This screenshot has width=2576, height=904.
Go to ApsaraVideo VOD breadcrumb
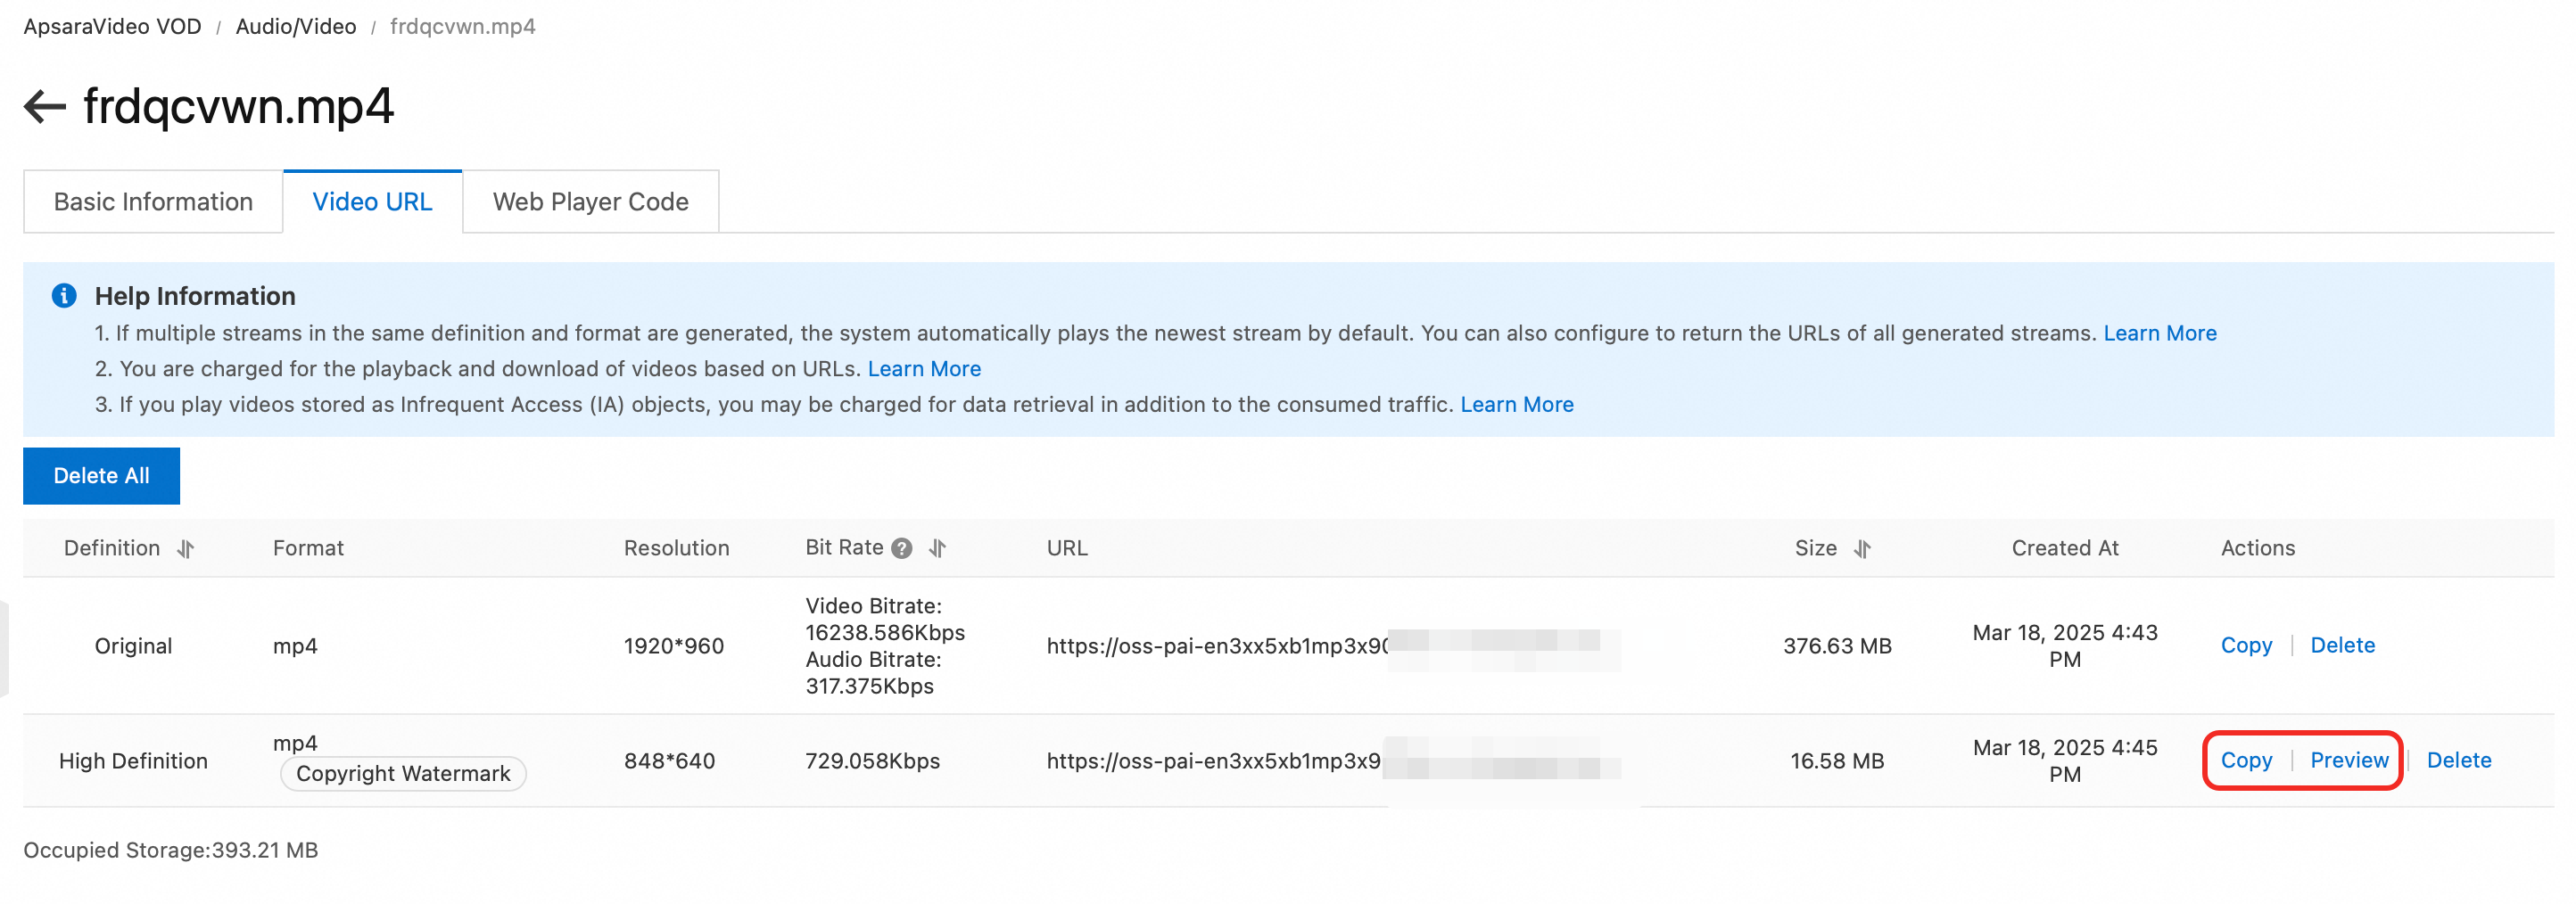[112, 27]
